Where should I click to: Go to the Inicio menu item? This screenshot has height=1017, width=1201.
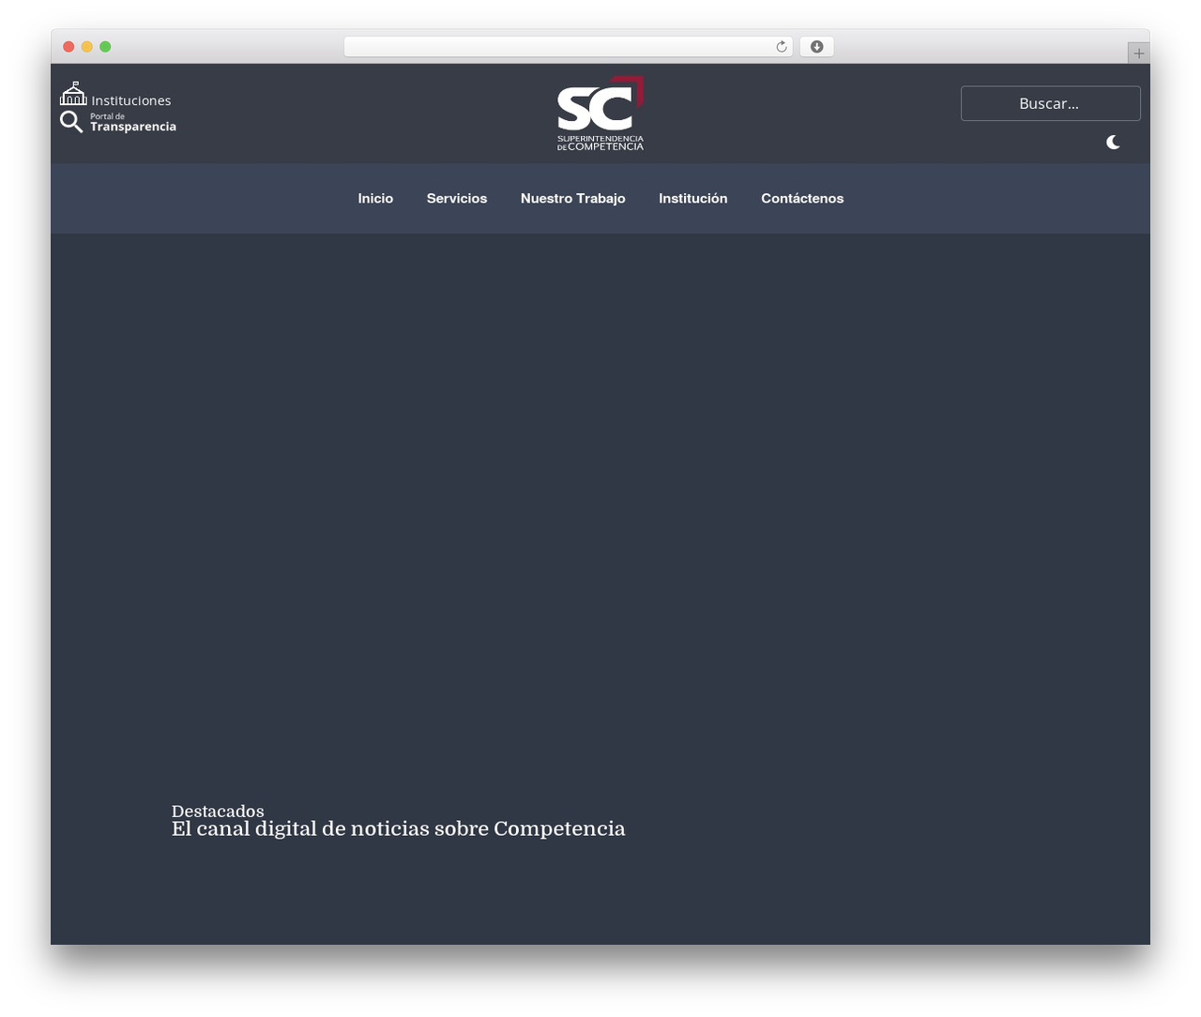pos(375,198)
